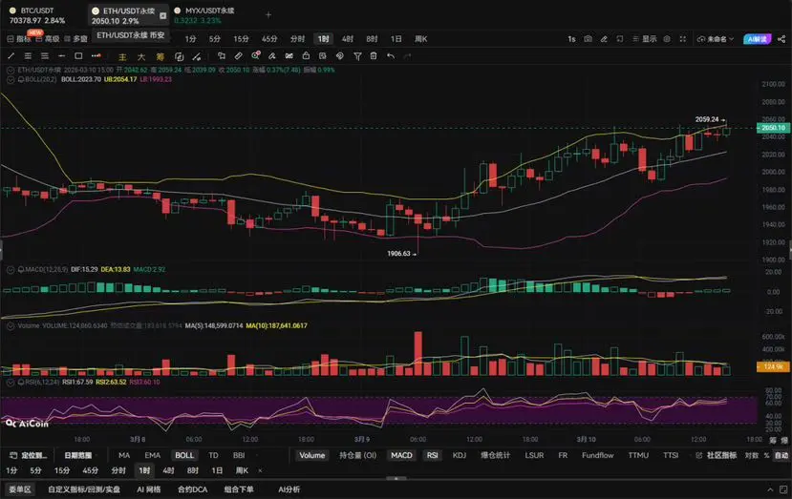Toggle the 自动 auto scale option

pyautogui.click(x=781, y=455)
